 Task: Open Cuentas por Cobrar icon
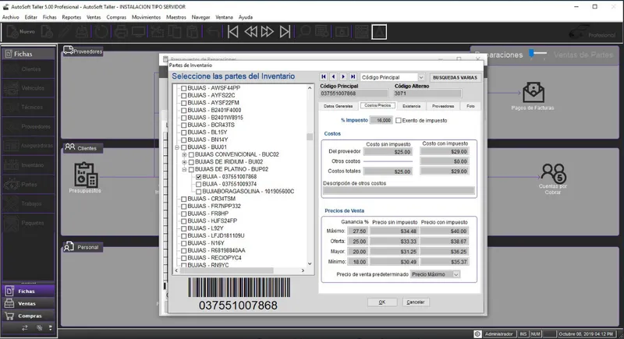[x=553, y=173]
